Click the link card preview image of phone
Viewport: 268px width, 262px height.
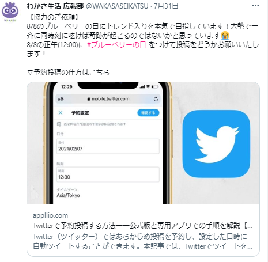click(143, 143)
